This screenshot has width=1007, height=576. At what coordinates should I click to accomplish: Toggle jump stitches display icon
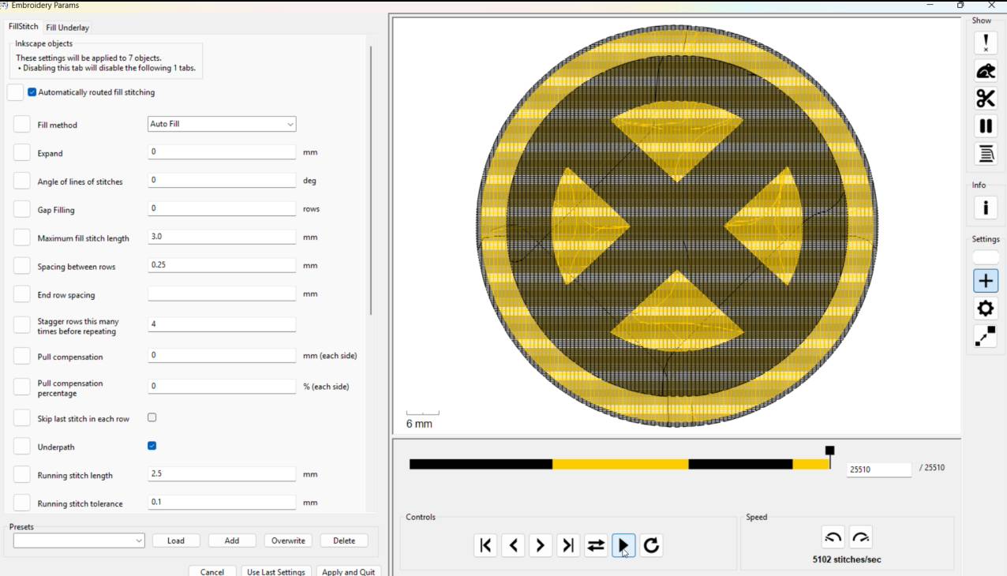[x=985, y=70]
